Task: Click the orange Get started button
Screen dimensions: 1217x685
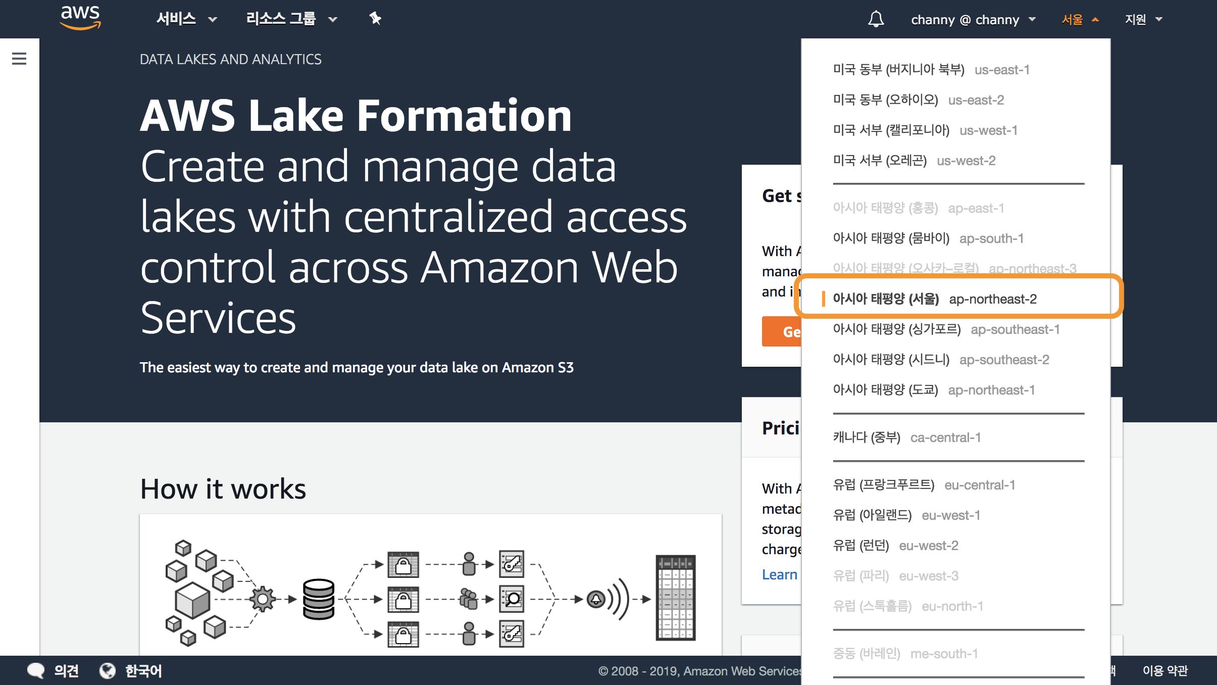Action: point(782,331)
